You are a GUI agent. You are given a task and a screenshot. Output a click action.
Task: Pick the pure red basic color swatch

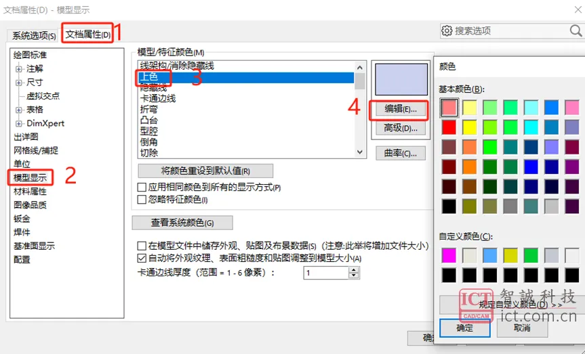(x=449, y=127)
